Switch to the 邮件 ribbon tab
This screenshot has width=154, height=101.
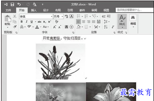tap(82, 10)
